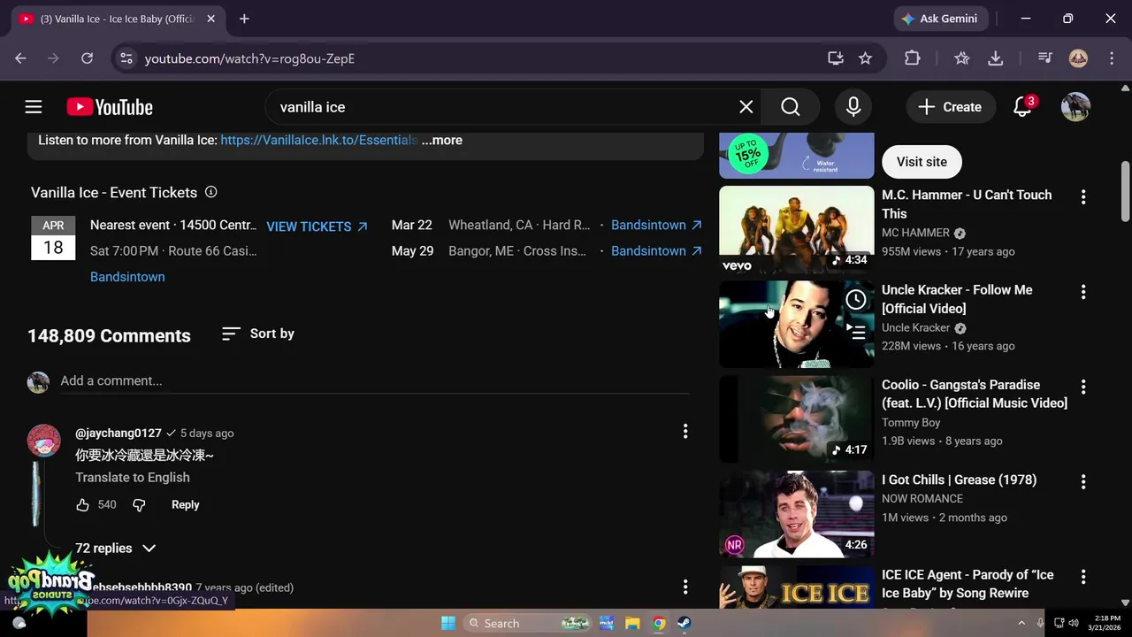
Task: Open more actions for M.C. Hammer video
Action: [1083, 196]
